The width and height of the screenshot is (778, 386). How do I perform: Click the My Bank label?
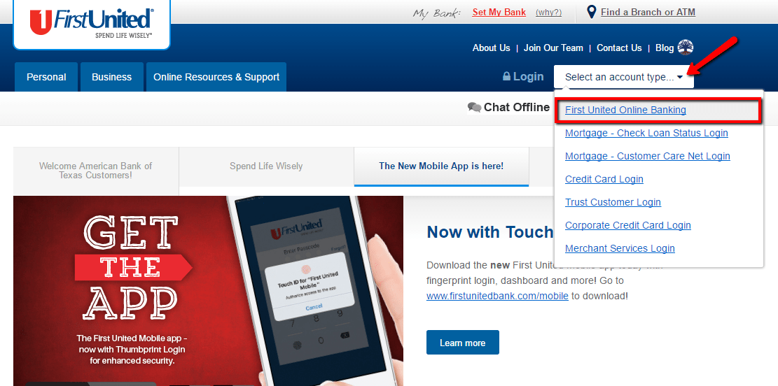click(437, 13)
